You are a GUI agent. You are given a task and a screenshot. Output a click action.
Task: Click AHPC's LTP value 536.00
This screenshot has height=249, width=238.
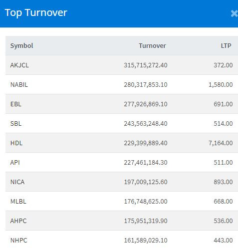(x=223, y=221)
